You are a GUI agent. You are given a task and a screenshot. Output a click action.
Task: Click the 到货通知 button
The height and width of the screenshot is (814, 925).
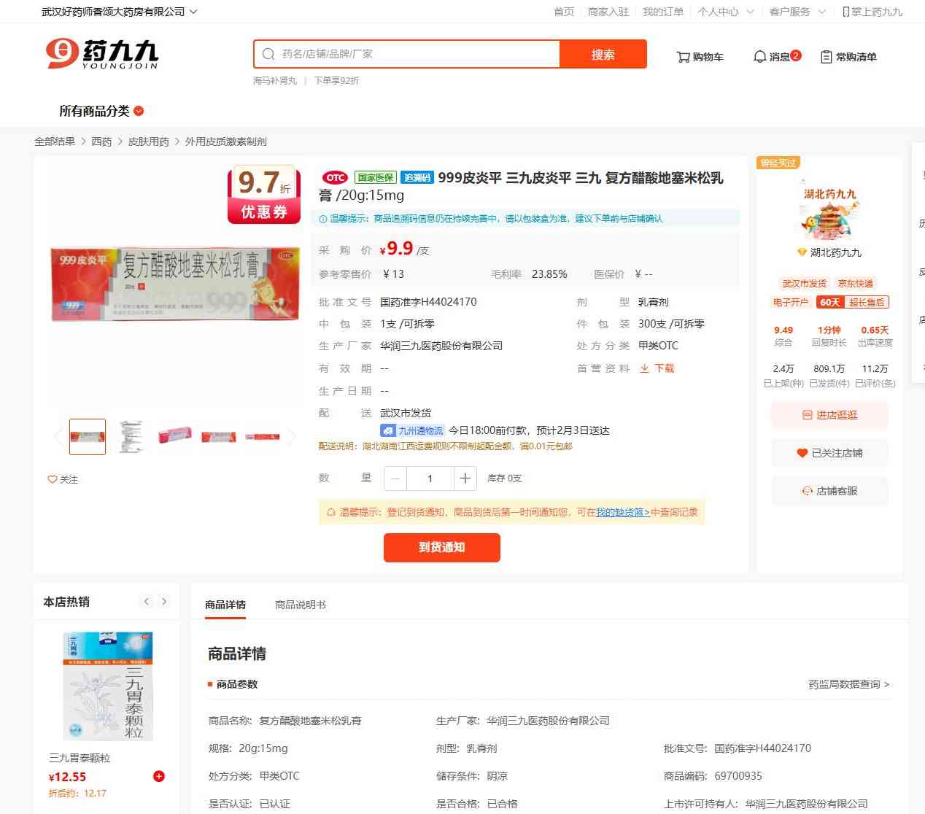click(442, 548)
